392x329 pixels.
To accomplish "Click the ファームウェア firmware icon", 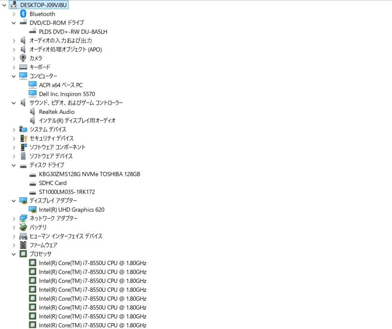I will pos(23,245).
